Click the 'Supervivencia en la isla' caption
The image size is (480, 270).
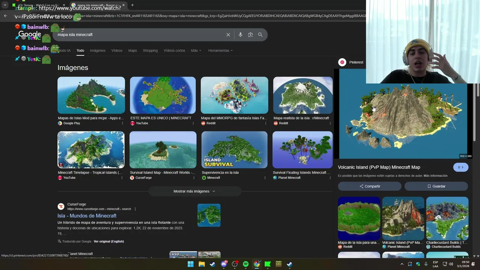[x=220, y=172]
